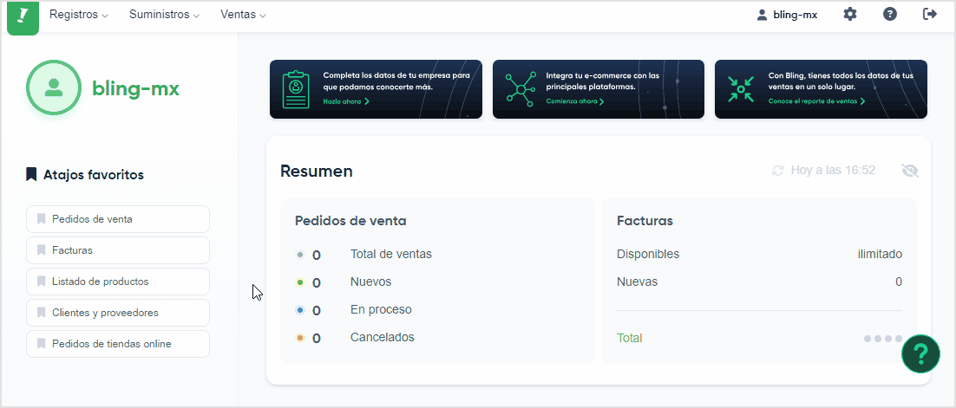
Task: Click the clipboard profile icon on first banner
Action: point(296,89)
